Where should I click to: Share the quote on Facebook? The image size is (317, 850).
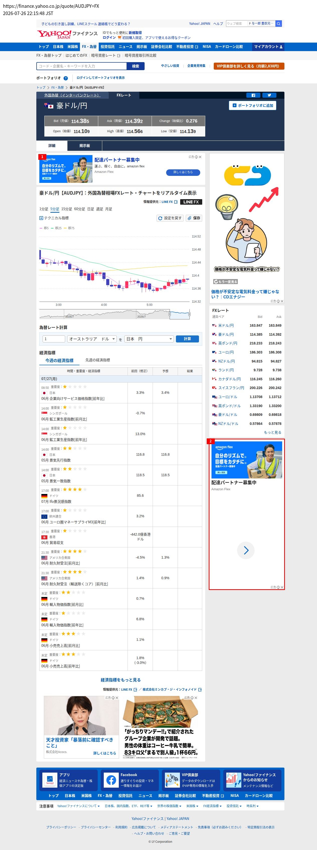tap(253, 95)
